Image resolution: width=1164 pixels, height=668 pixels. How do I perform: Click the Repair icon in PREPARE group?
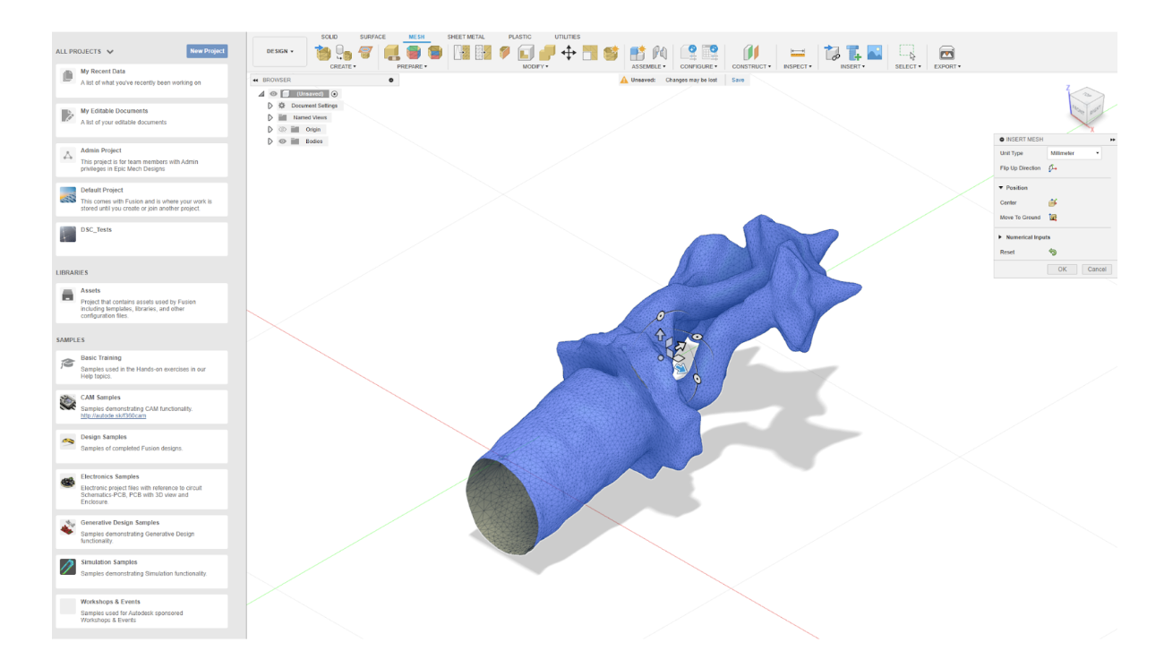point(392,53)
